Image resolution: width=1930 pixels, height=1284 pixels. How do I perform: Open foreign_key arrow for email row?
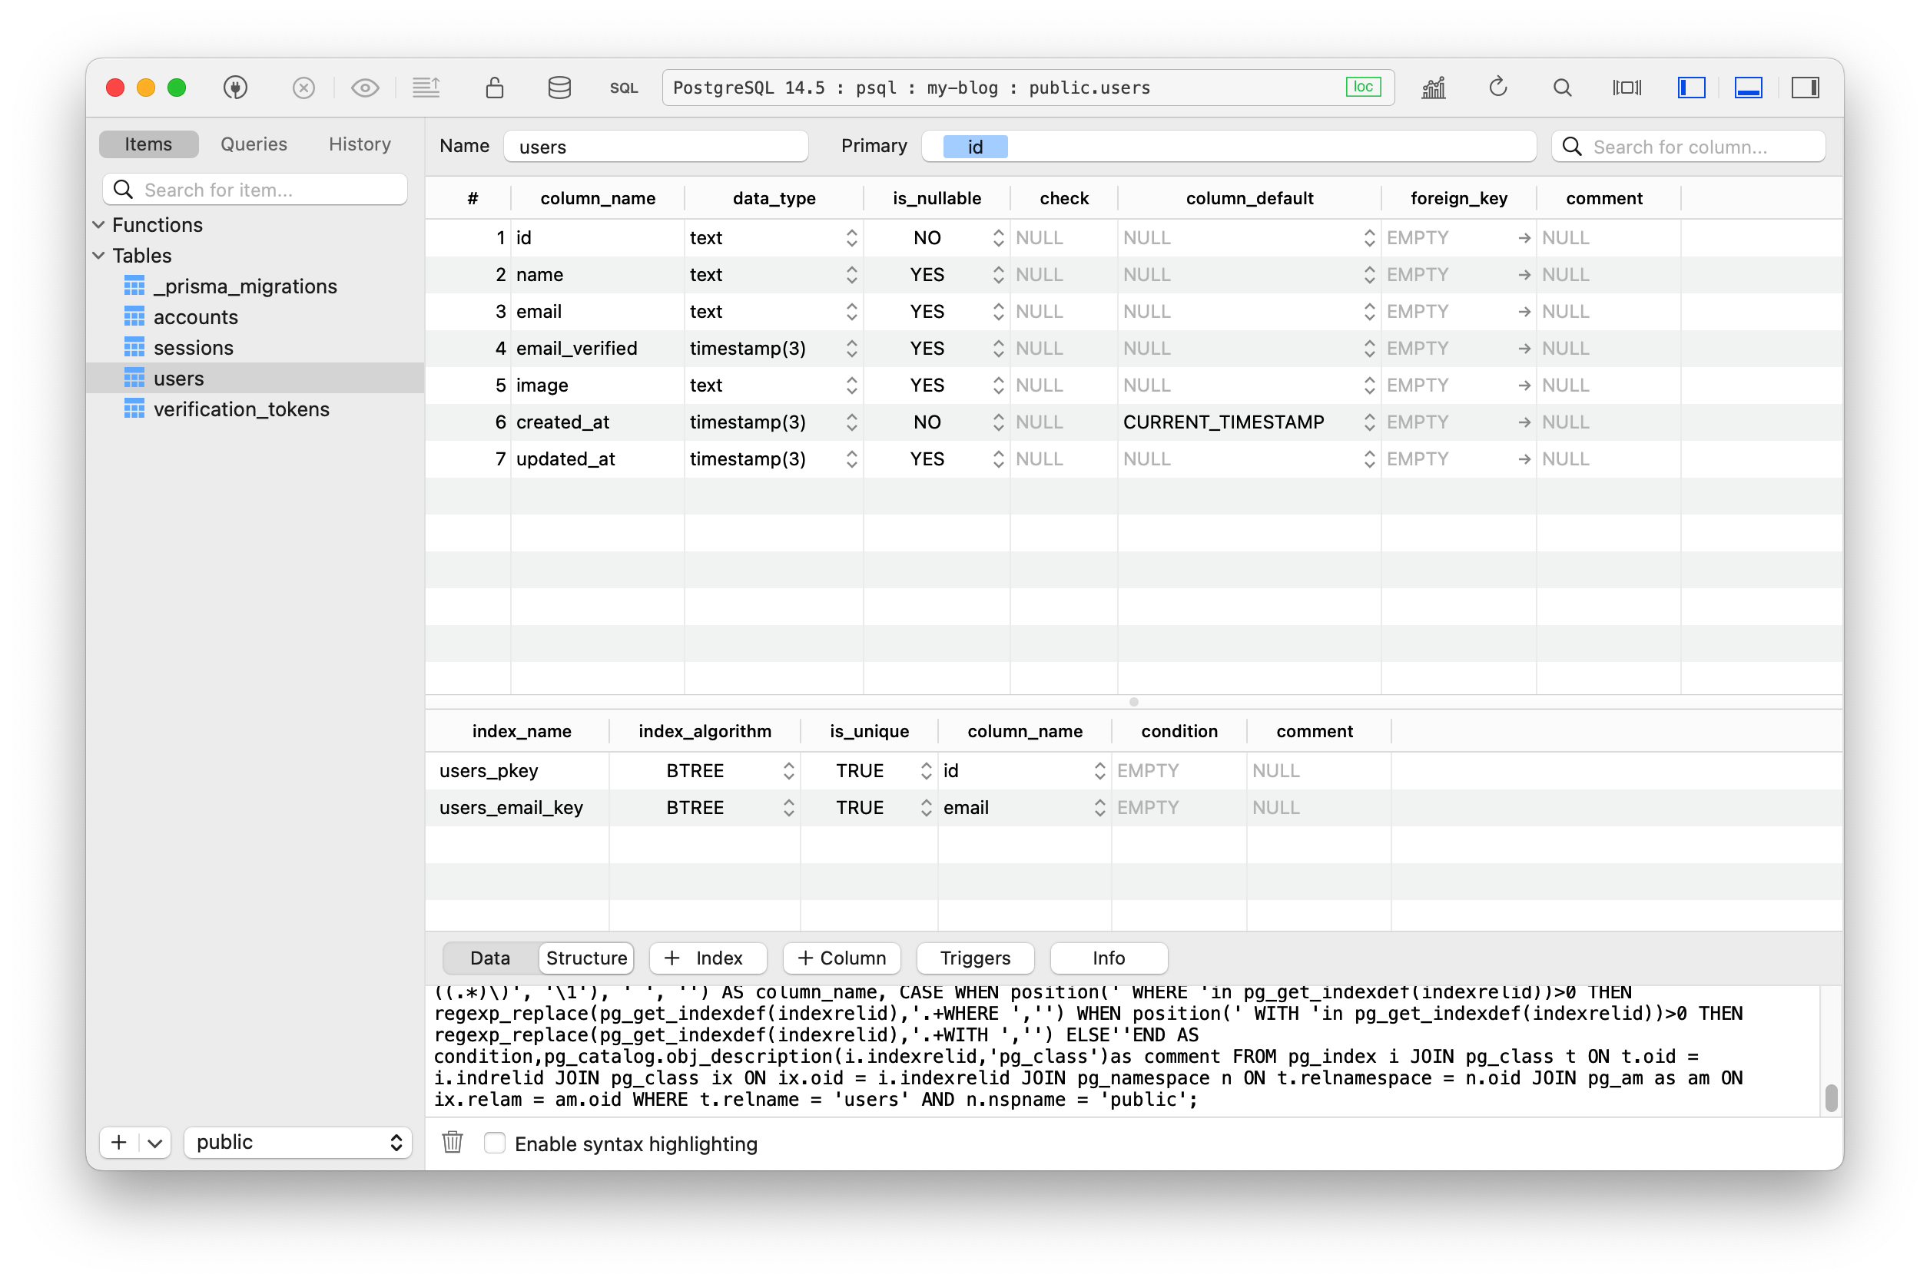[1524, 311]
